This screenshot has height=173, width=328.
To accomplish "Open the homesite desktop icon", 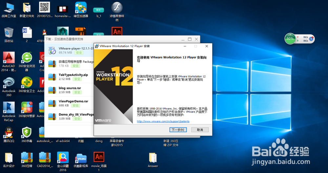I will point(63,11).
